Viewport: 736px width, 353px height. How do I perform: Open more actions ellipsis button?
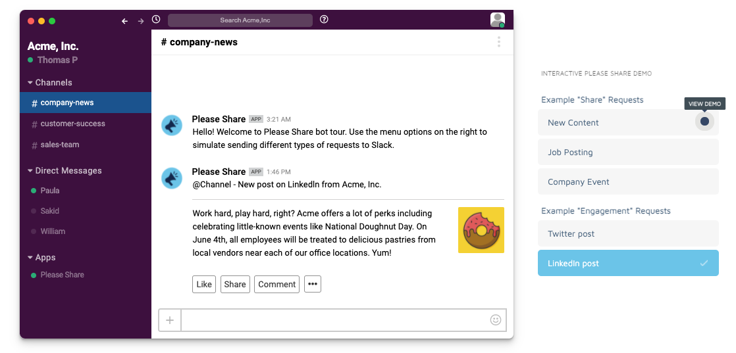click(313, 284)
